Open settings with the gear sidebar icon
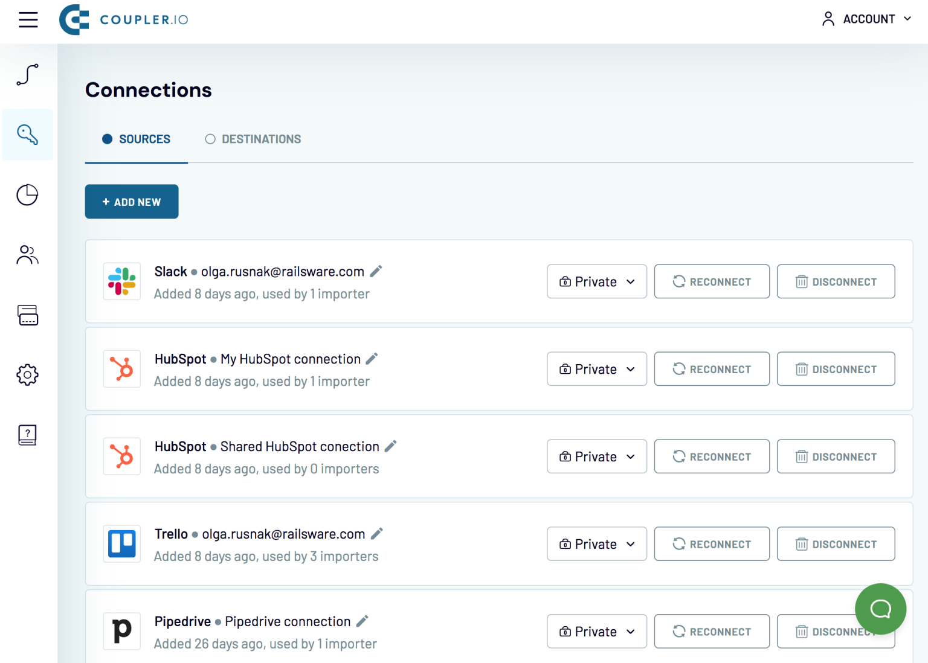The width and height of the screenshot is (928, 663). point(27,374)
